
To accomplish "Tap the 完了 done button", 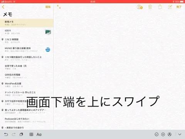I will coord(179,7).
